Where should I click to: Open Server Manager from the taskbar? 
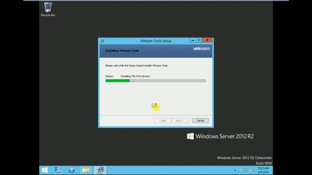click(x=58, y=170)
